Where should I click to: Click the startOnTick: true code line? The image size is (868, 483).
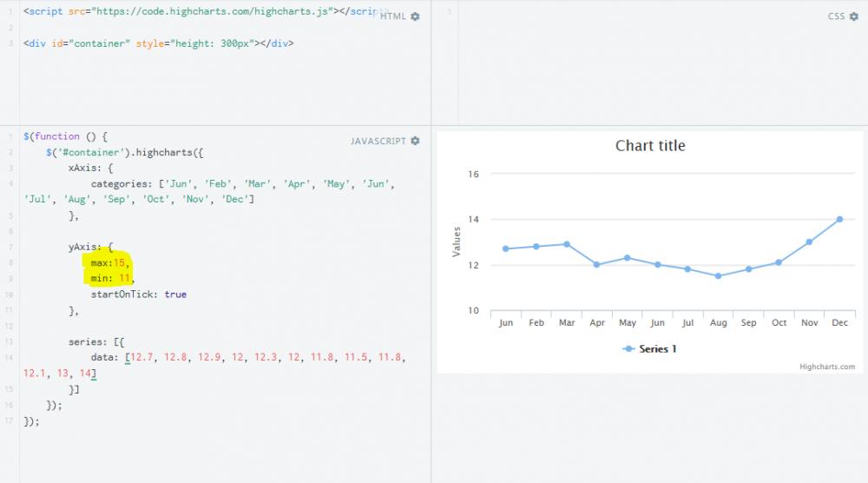tap(138, 294)
